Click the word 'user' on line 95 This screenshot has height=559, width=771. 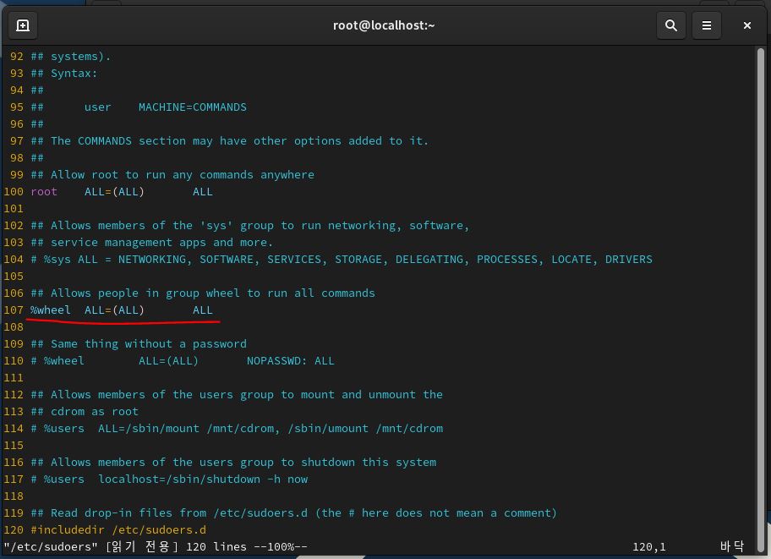point(97,107)
